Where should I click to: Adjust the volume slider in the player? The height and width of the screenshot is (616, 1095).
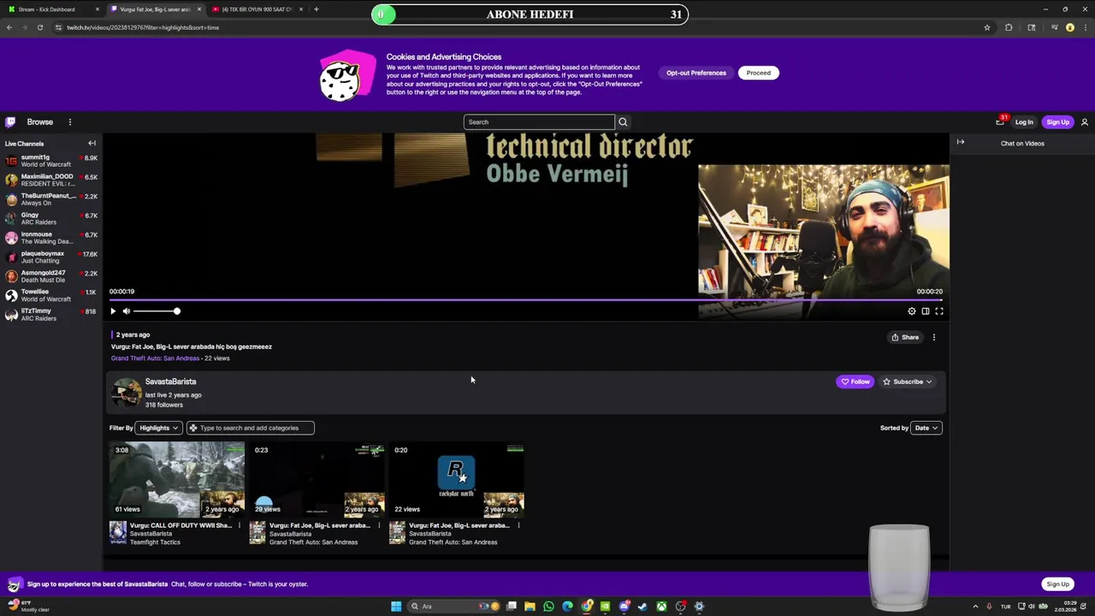tap(156, 311)
